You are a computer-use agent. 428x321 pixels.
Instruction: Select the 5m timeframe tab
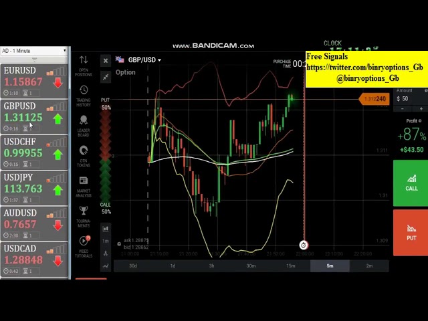(x=330, y=266)
